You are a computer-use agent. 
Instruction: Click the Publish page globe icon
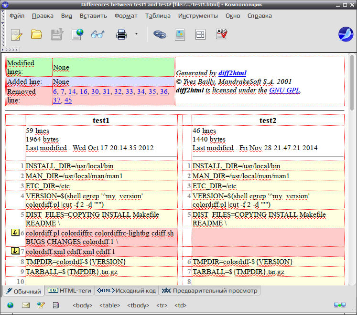pos(77,34)
